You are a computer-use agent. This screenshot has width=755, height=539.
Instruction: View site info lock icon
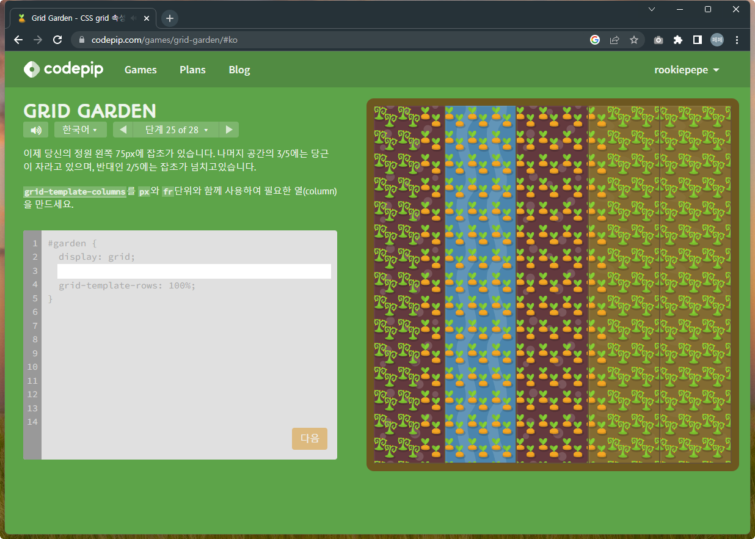(82, 40)
